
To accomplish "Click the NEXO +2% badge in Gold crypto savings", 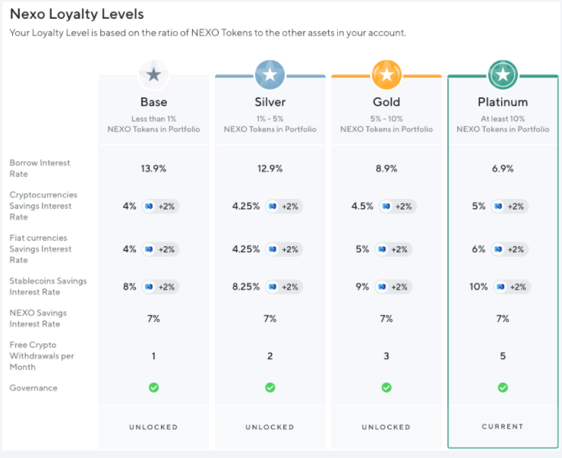I will click(x=397, y=207).
